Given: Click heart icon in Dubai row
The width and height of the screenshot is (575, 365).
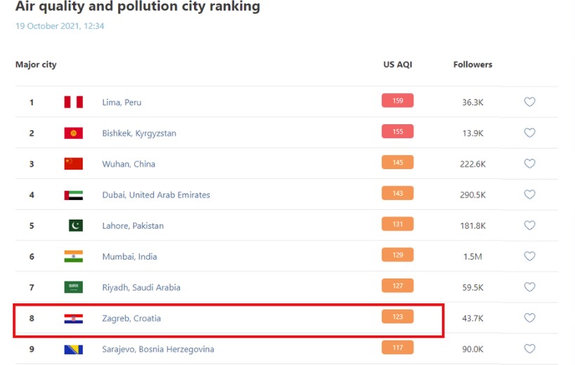Looking at the screenshot, I should 529,194.
